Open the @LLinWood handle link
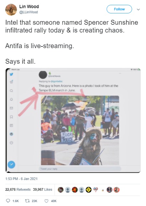Screen dimensions: 146x206 (29, 12)
